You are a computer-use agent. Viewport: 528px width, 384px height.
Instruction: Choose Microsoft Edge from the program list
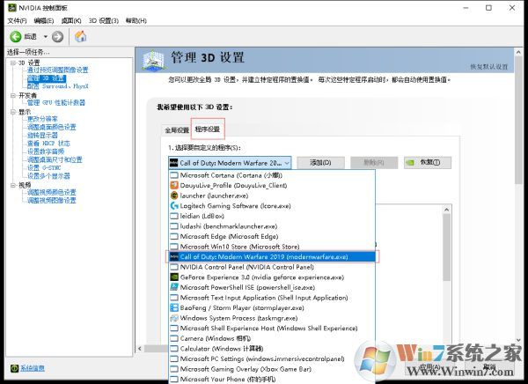coord(272,236)
